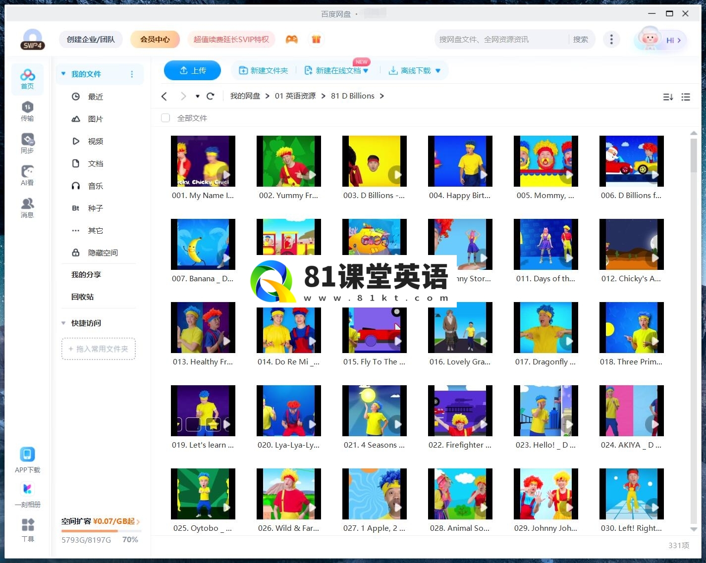
Task: Open the 首页 home sidebar icon
Action: 27,79
